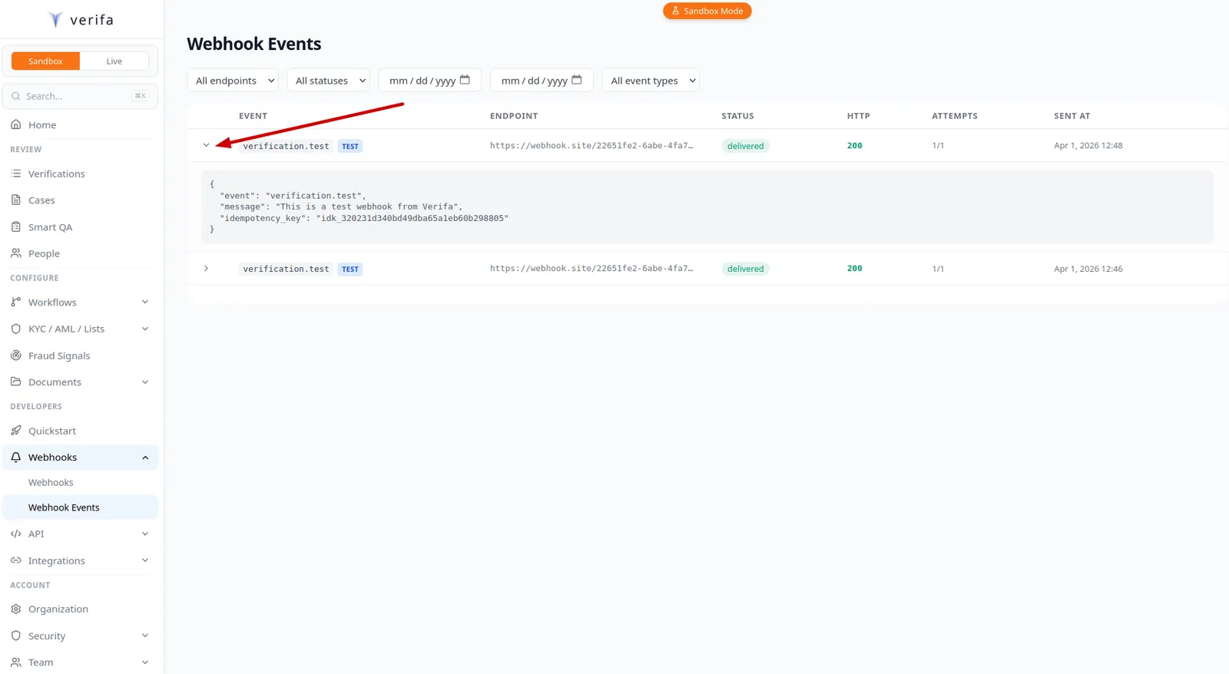Select Webhook Events sub-item
1229x674 pixels.
click(80, 507)
